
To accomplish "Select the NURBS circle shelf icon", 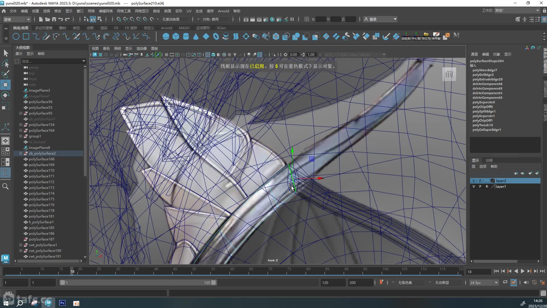I will (16, 37).
